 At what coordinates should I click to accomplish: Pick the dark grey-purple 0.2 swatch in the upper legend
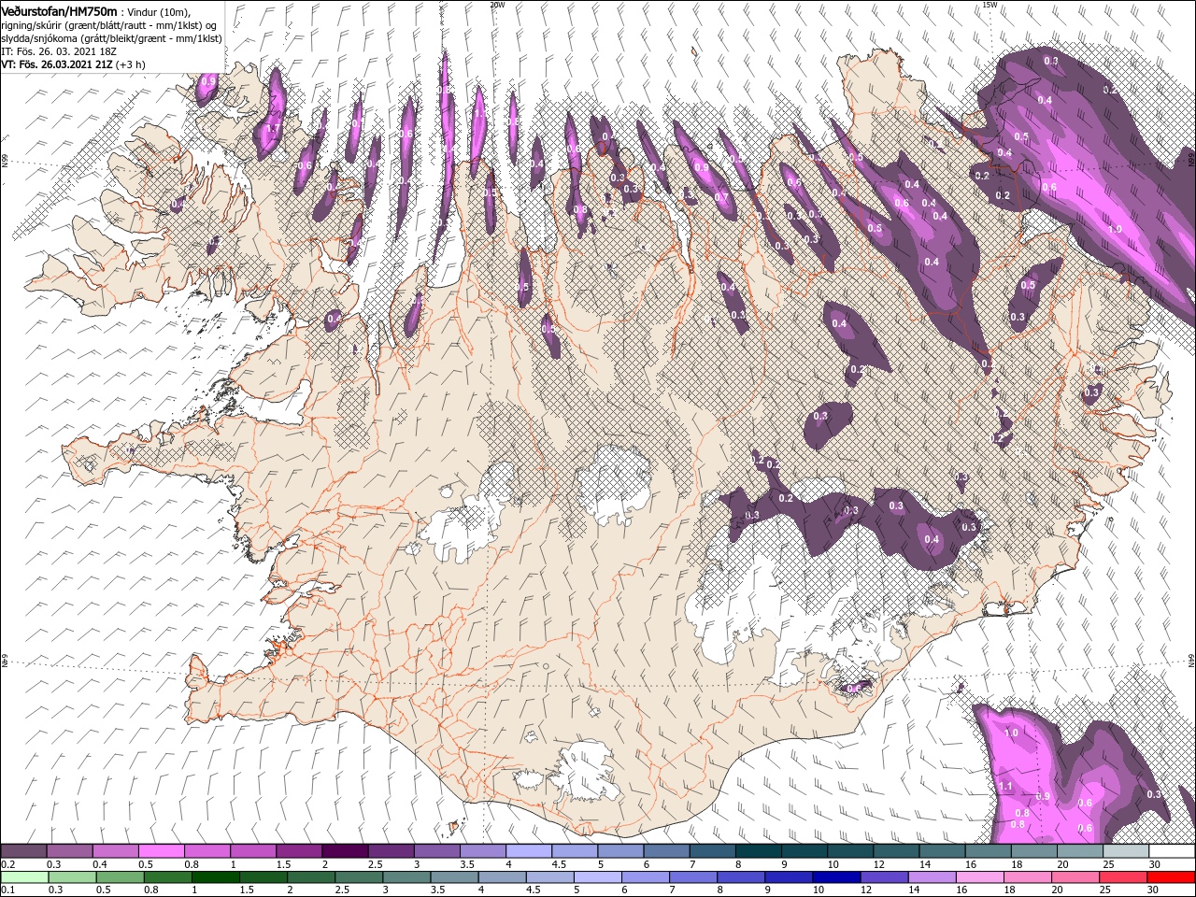pos(23,851)
